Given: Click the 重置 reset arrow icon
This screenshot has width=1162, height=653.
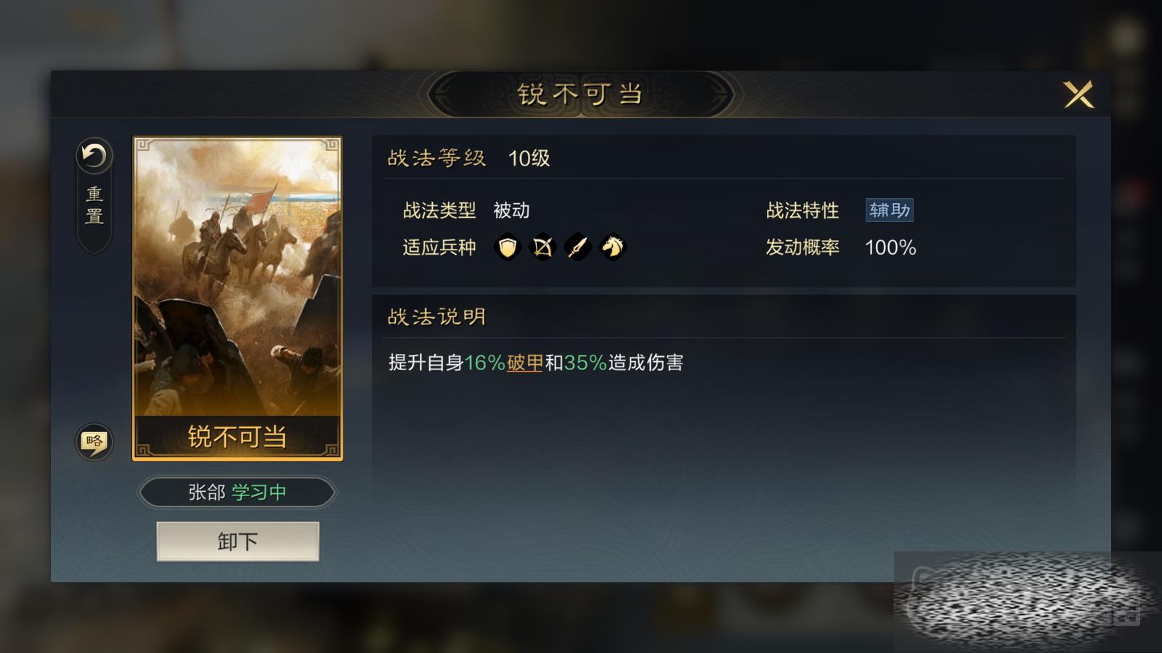Looking at the screenshot, I should pos(94,155).
